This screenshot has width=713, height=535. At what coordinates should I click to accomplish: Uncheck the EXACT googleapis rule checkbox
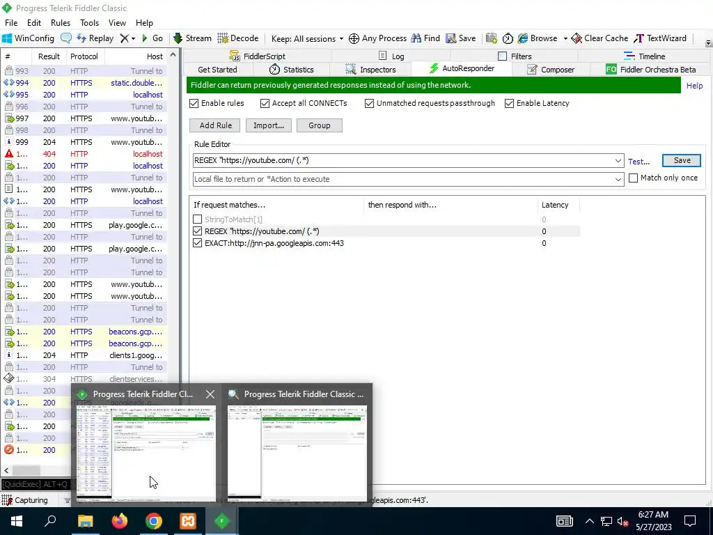(197, 243)
